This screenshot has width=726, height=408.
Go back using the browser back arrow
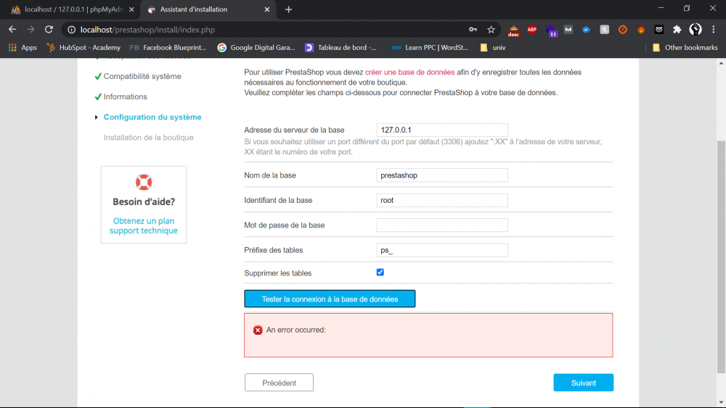click(x=12, y=30)
